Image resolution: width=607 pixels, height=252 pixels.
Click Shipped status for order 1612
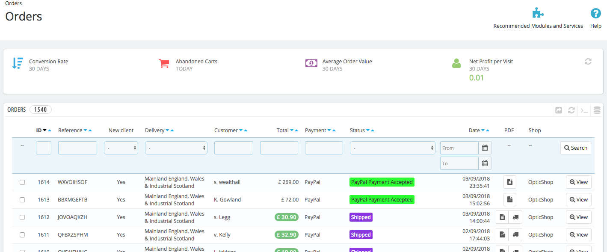point(361,217)
